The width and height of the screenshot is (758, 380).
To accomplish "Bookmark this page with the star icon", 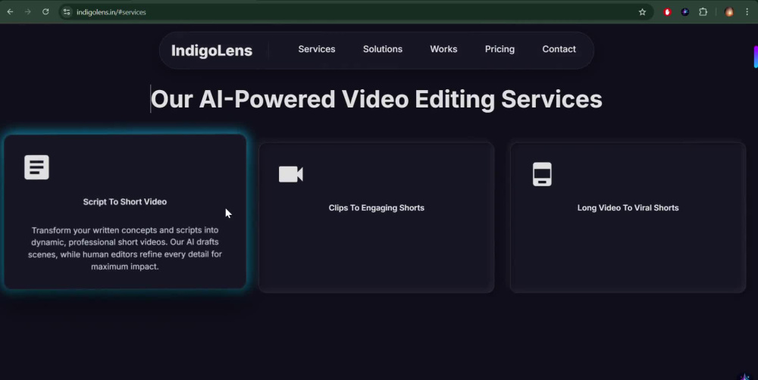I will [642, 12].
